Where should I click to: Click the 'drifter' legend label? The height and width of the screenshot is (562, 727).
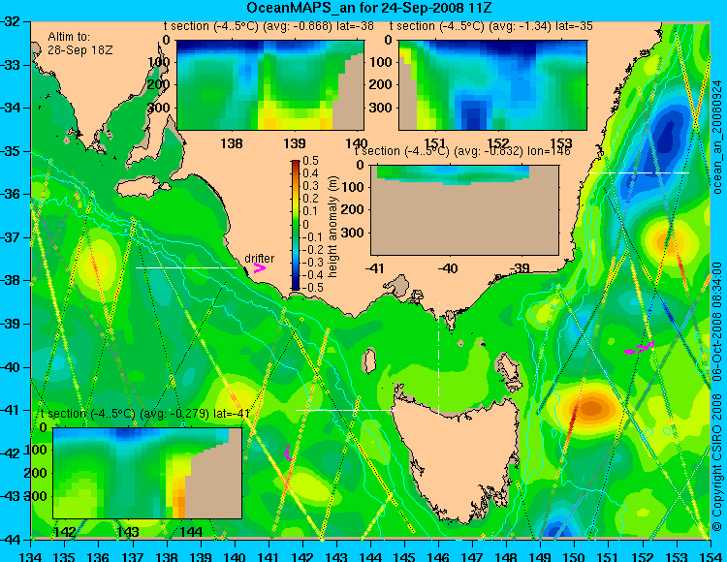click(x=259, y=259)
